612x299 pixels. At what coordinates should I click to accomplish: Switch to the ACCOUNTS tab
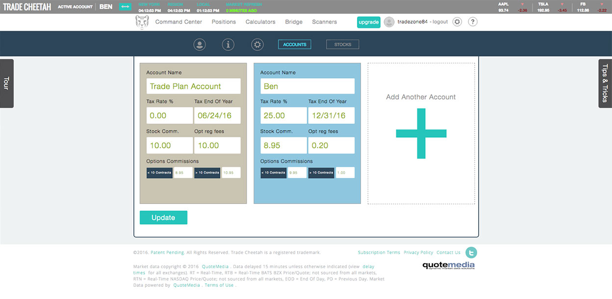(x=294, y=45)
